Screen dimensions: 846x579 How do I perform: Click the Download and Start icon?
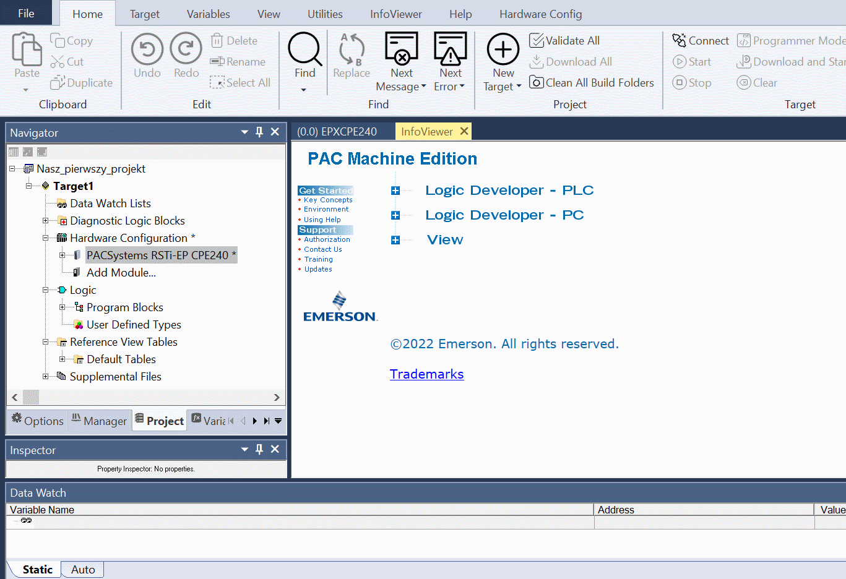744,62
